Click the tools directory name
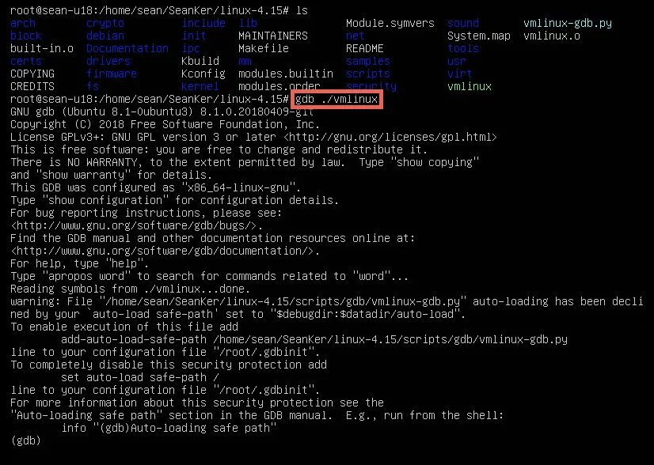 tap(463, 48)
